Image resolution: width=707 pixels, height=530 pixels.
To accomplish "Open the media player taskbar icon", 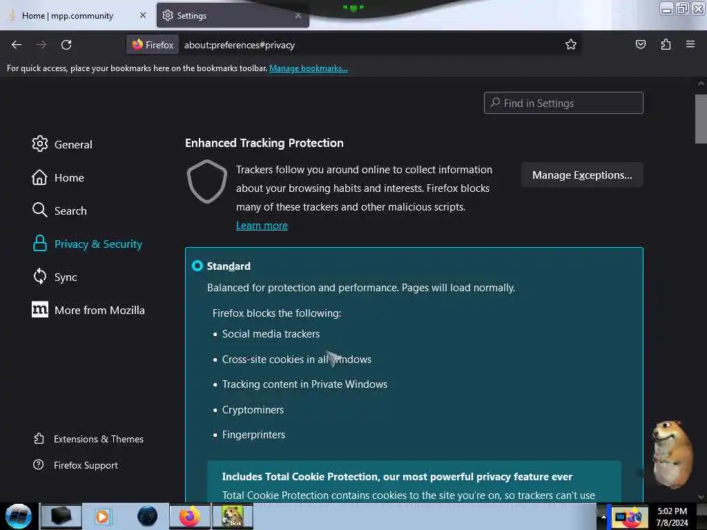I will coord(102,516).
